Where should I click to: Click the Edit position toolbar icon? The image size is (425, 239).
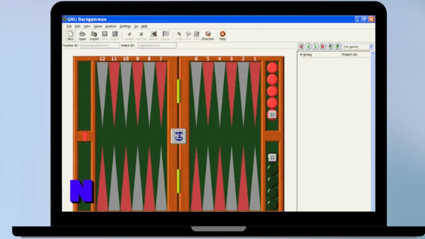point(196,36)
